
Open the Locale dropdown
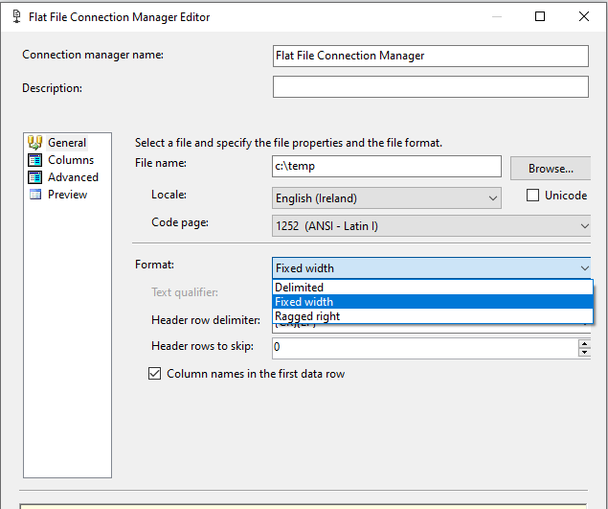click(x=492, y=198)
